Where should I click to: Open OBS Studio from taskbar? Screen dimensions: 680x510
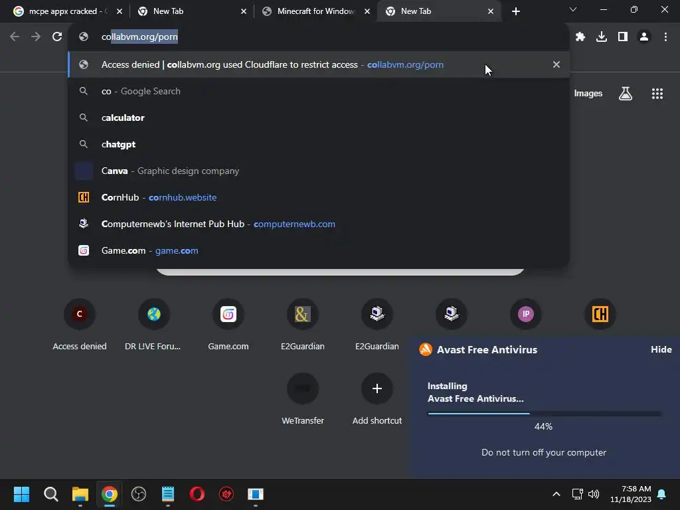click(138, 494)
